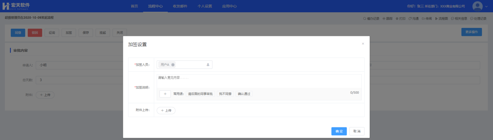Click the 关闭 button in the action bar
Image resolution: width=493 pixels, height=140 pixels.
(x=119, y=33)
